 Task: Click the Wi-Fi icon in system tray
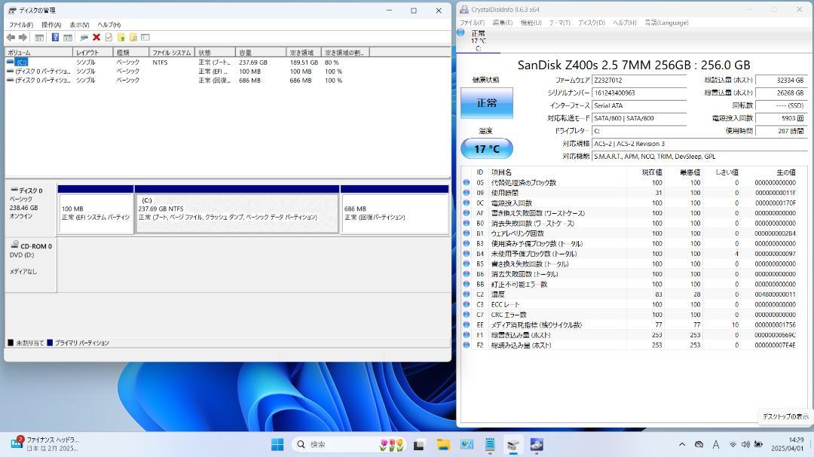tap(733, 444)
